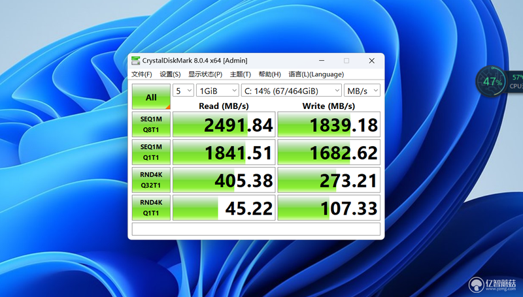Image resolution: width=523 pixels, height=297 pixels.
Task: Click the 2491.84 sequential read result
Action: pos(224,125)
